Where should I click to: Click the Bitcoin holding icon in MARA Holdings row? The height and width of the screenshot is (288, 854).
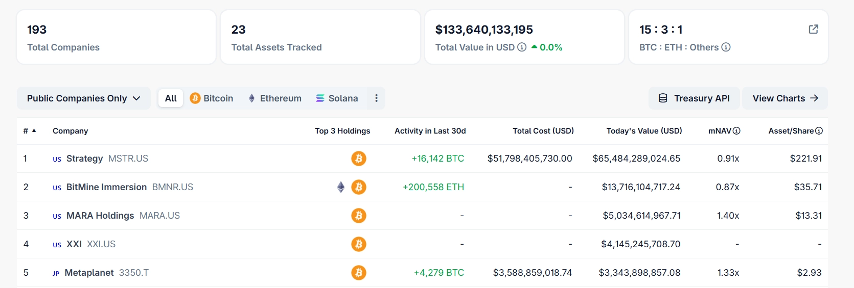tap(358, 216)
